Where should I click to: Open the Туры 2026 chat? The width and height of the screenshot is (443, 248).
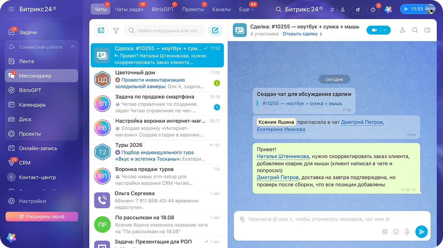[x=157, y=152]
